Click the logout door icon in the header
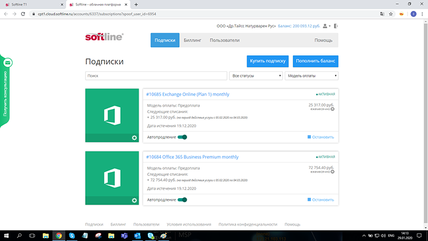The image size is (428, 241). coord(336,26)
